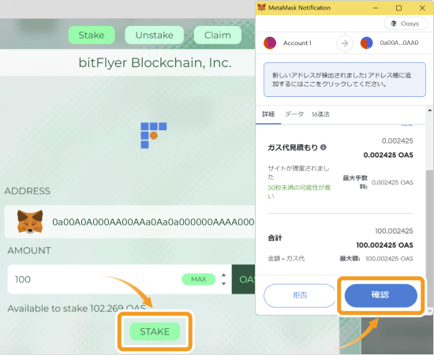Click the recipient 0a00A...0AA0 avatar icon
The width and height of the screenshot is (434, 355).
coord(366,43)
